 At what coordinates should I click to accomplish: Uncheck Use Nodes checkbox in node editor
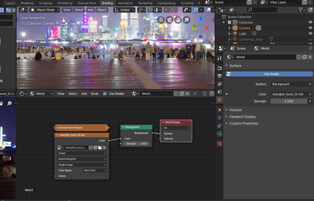click(105, 94)
